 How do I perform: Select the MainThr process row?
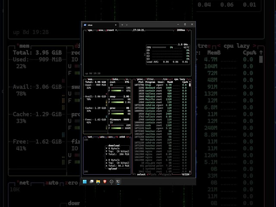[160, 99]
